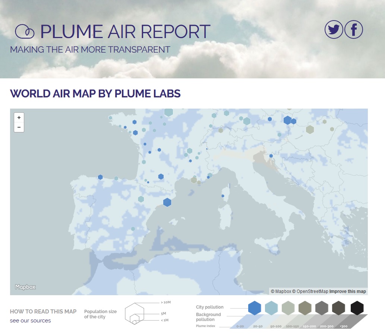Click the MAKING THE AIR MORE TRANSPARENT tagline
The width and height of the screenshot is (385, 334).
90,50
